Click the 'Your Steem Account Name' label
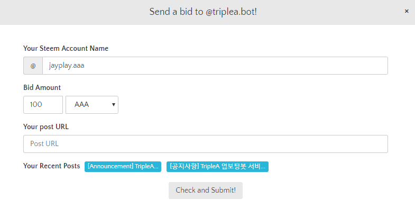415x208 pixels. tap(66, 49)
